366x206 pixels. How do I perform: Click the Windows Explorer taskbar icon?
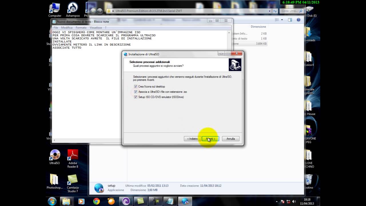pyautogui.click(x=66, y=201)
